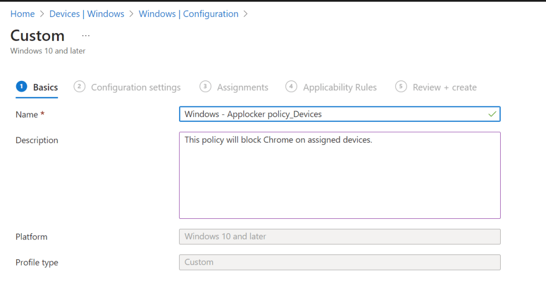Focus the Name input field

[331, 114]
